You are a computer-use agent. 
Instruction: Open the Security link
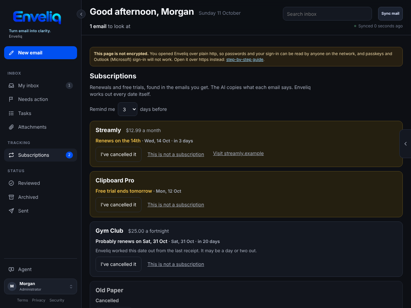57,300
